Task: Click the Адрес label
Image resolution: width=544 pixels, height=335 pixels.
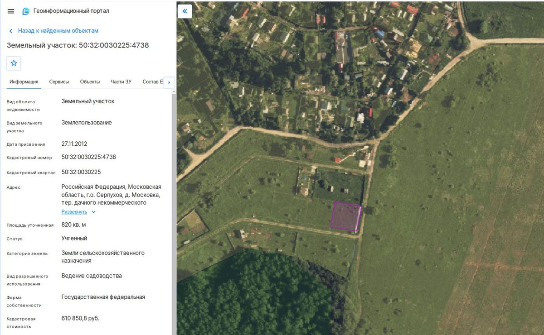Action: 14,187
